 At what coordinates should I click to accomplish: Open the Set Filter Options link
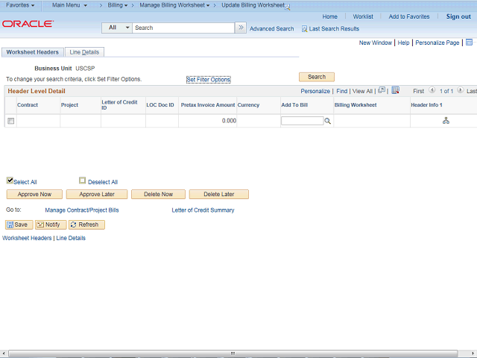click(209, 80)
